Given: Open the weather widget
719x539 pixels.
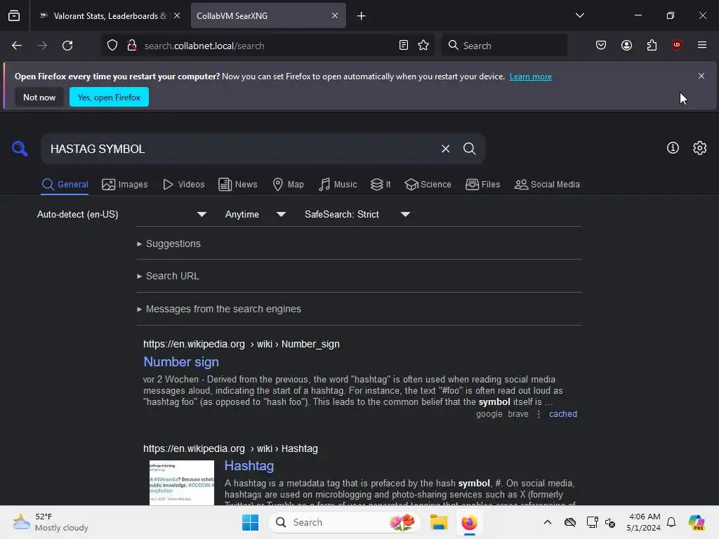Looking at the screenshot, I should tap(51, 522).
